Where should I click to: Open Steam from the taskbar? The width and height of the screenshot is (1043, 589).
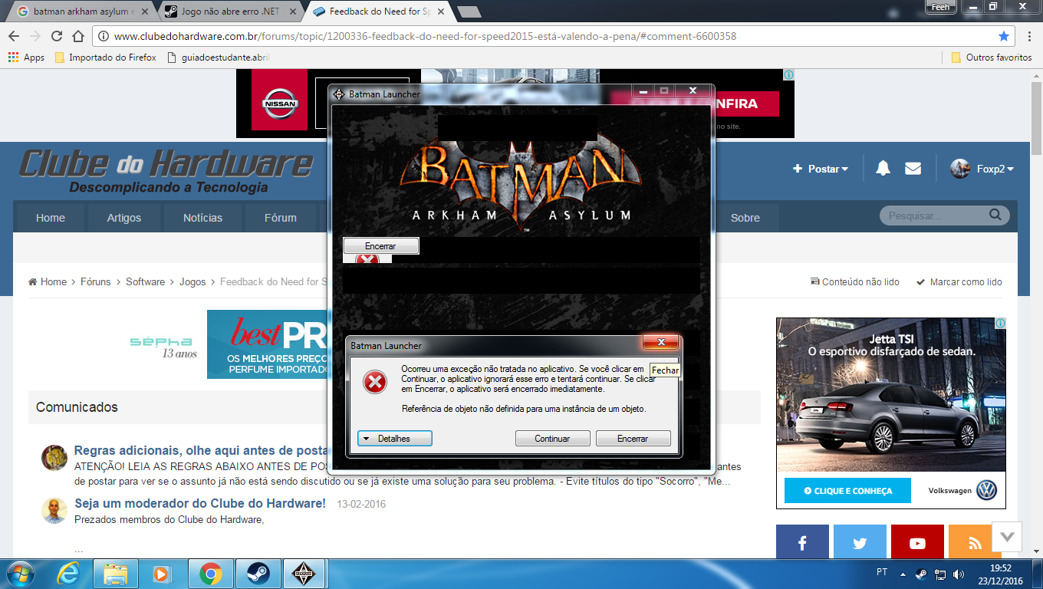coord(258,574)
